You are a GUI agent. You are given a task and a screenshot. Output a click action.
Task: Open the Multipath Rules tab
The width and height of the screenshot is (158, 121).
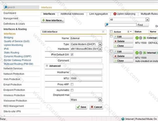pyautogui.click(x=148, y=14)
